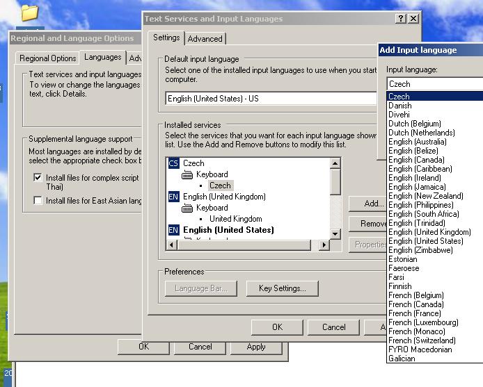This screenshot has height=387, width=483.
Task: Click the vertical scrollbar thumb in services list
Action: coord(335,182)
